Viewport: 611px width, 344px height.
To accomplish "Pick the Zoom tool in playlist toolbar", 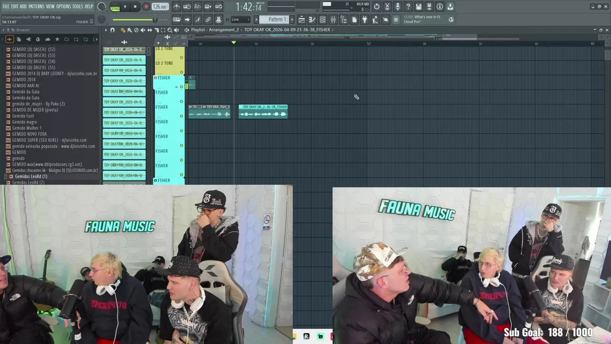I will 169,30.
